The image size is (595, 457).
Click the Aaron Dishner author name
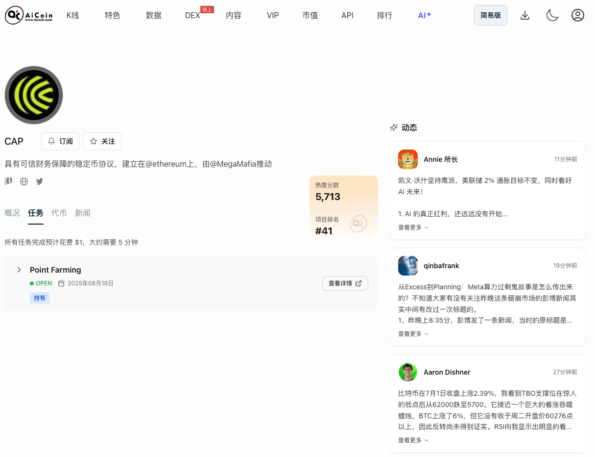point(447,372)
